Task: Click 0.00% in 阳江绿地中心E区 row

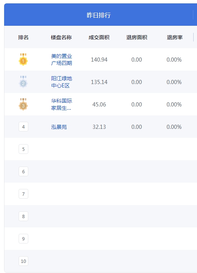Action: 174,82
